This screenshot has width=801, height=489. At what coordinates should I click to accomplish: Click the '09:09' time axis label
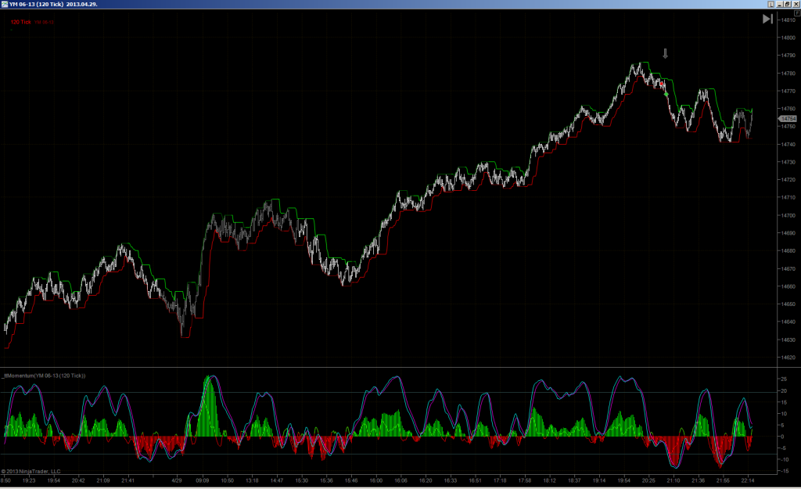[203, 480]
